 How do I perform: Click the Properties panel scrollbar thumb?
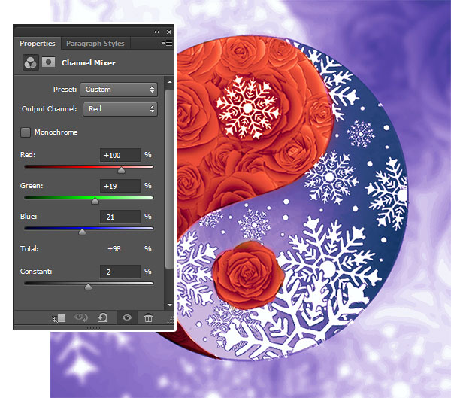(x=170, y=178)
